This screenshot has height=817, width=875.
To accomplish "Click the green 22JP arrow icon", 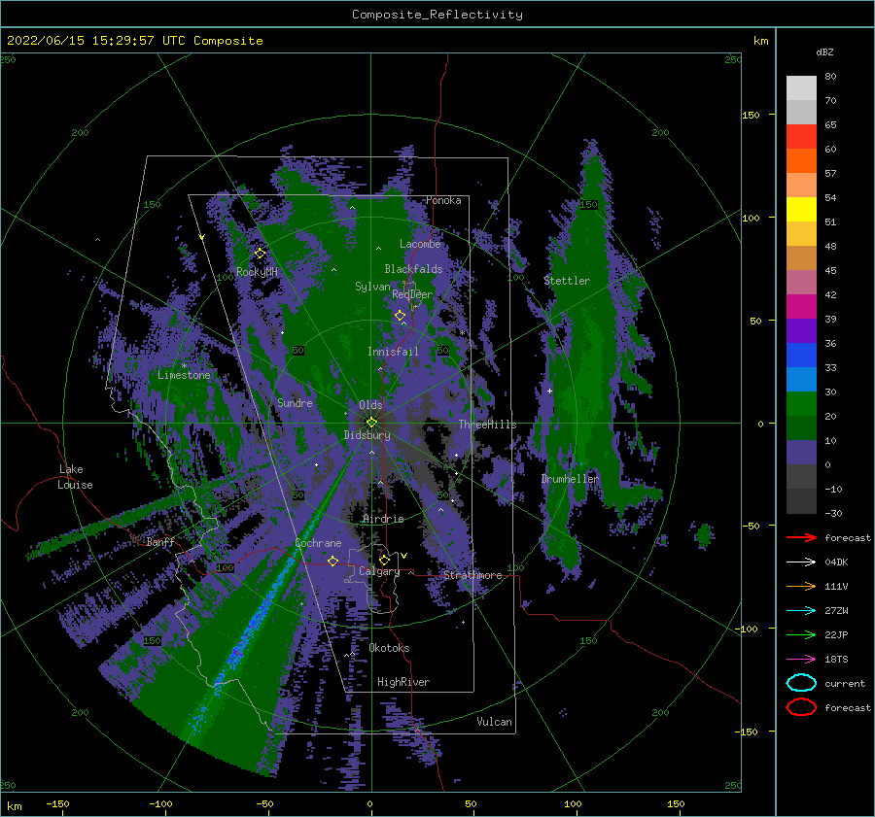I will tap(801, 634).
